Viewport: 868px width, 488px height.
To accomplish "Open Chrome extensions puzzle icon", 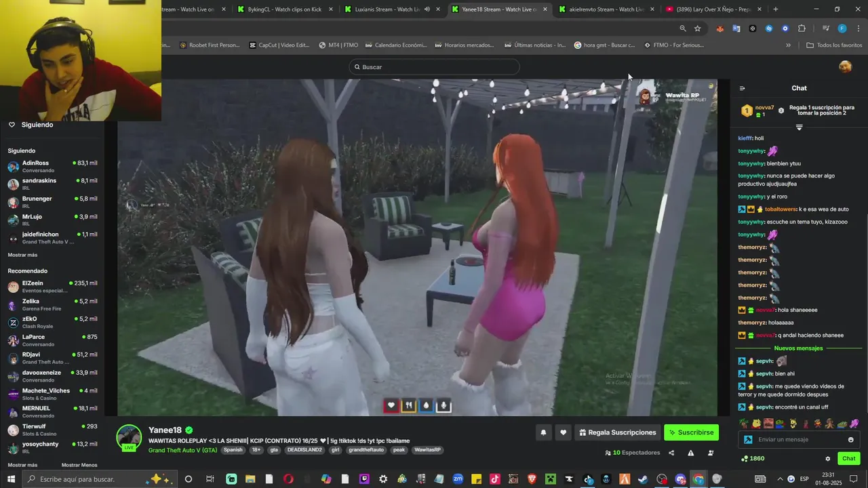I will [802, 28].
